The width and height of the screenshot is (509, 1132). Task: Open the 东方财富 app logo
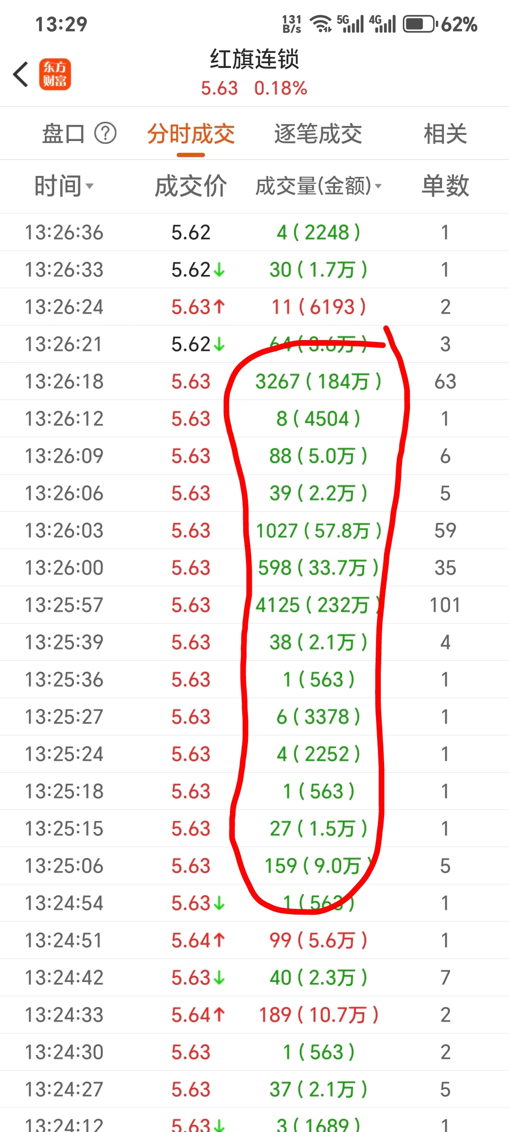(x=55, y=75)
